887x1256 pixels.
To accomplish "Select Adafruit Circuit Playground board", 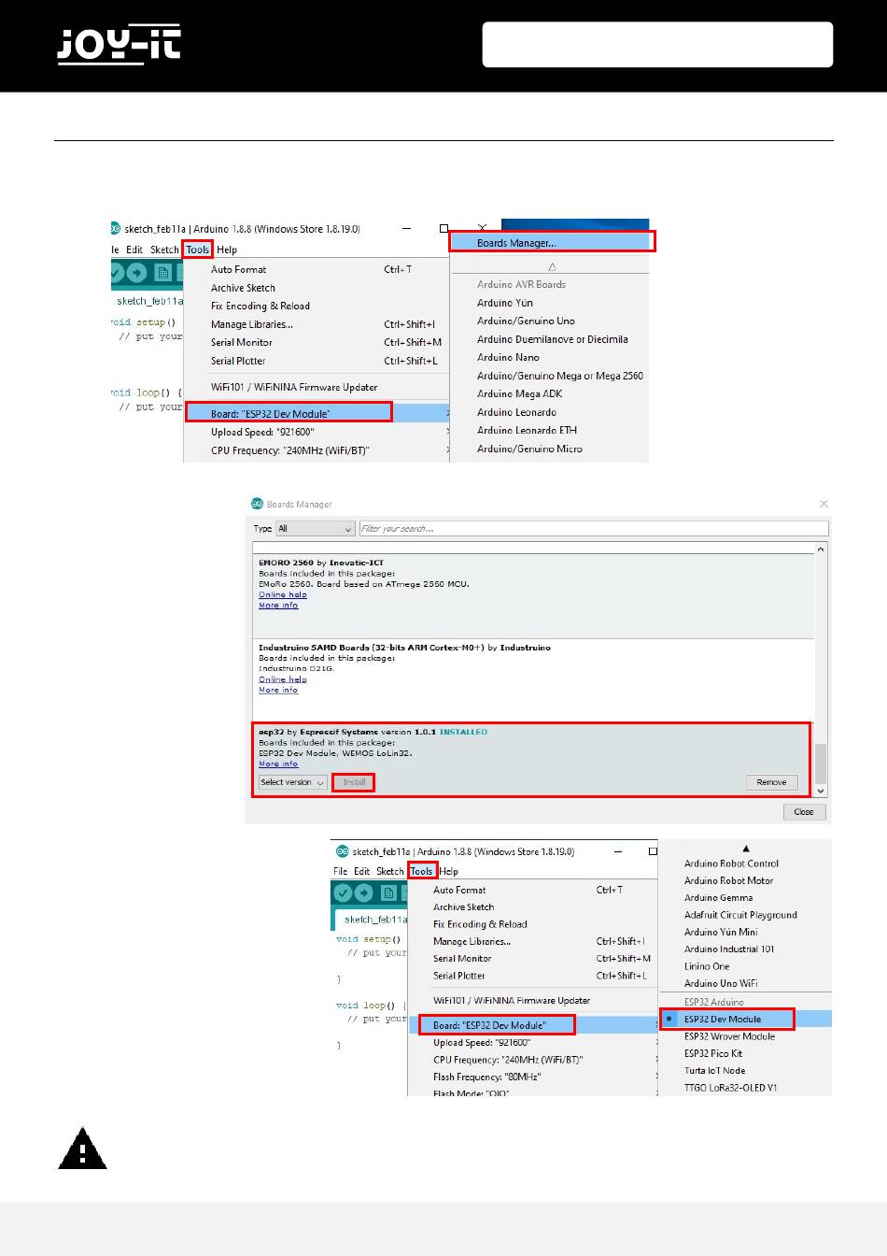I will (740, 915).
